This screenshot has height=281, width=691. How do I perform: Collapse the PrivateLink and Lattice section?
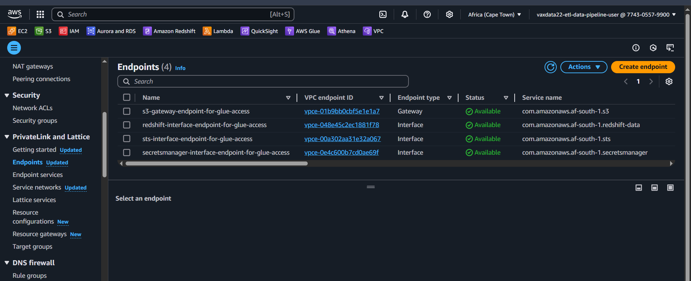point(7,137)
